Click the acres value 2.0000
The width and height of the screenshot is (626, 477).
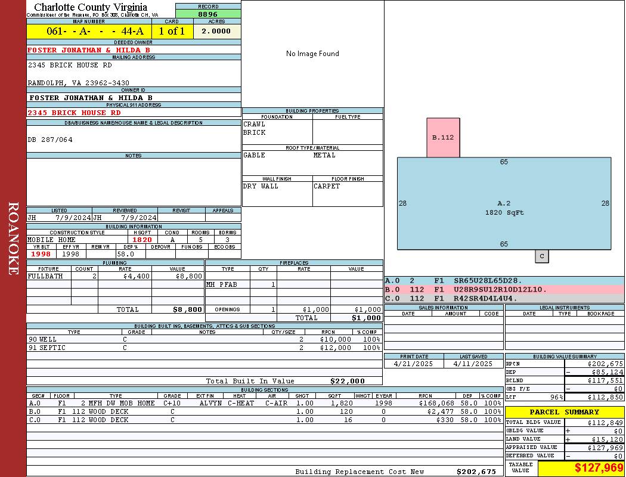click(x=216, y=31)
